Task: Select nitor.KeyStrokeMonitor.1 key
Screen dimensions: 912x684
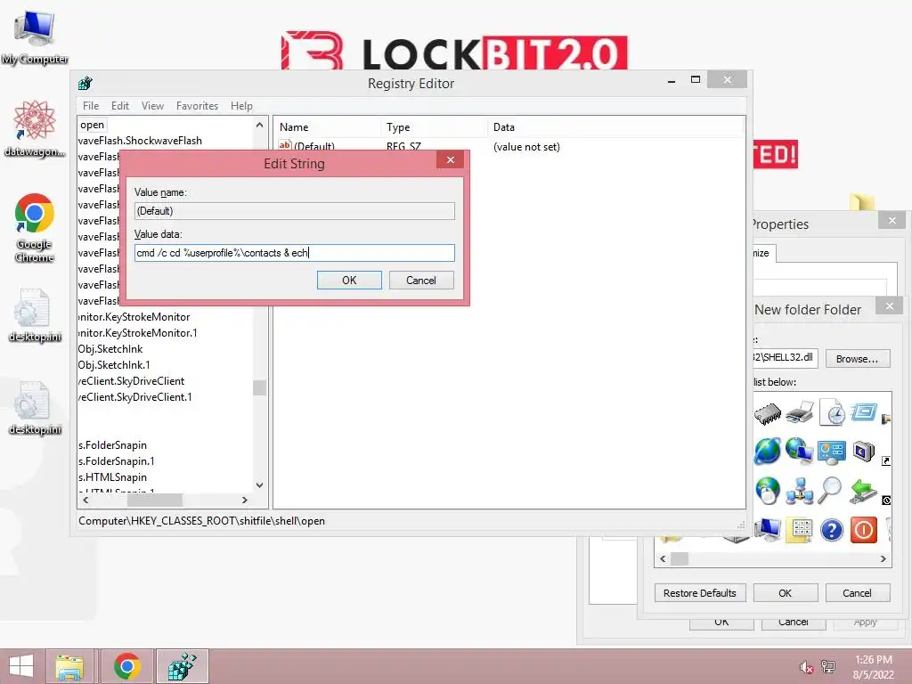Action: (x=138, y=333)
